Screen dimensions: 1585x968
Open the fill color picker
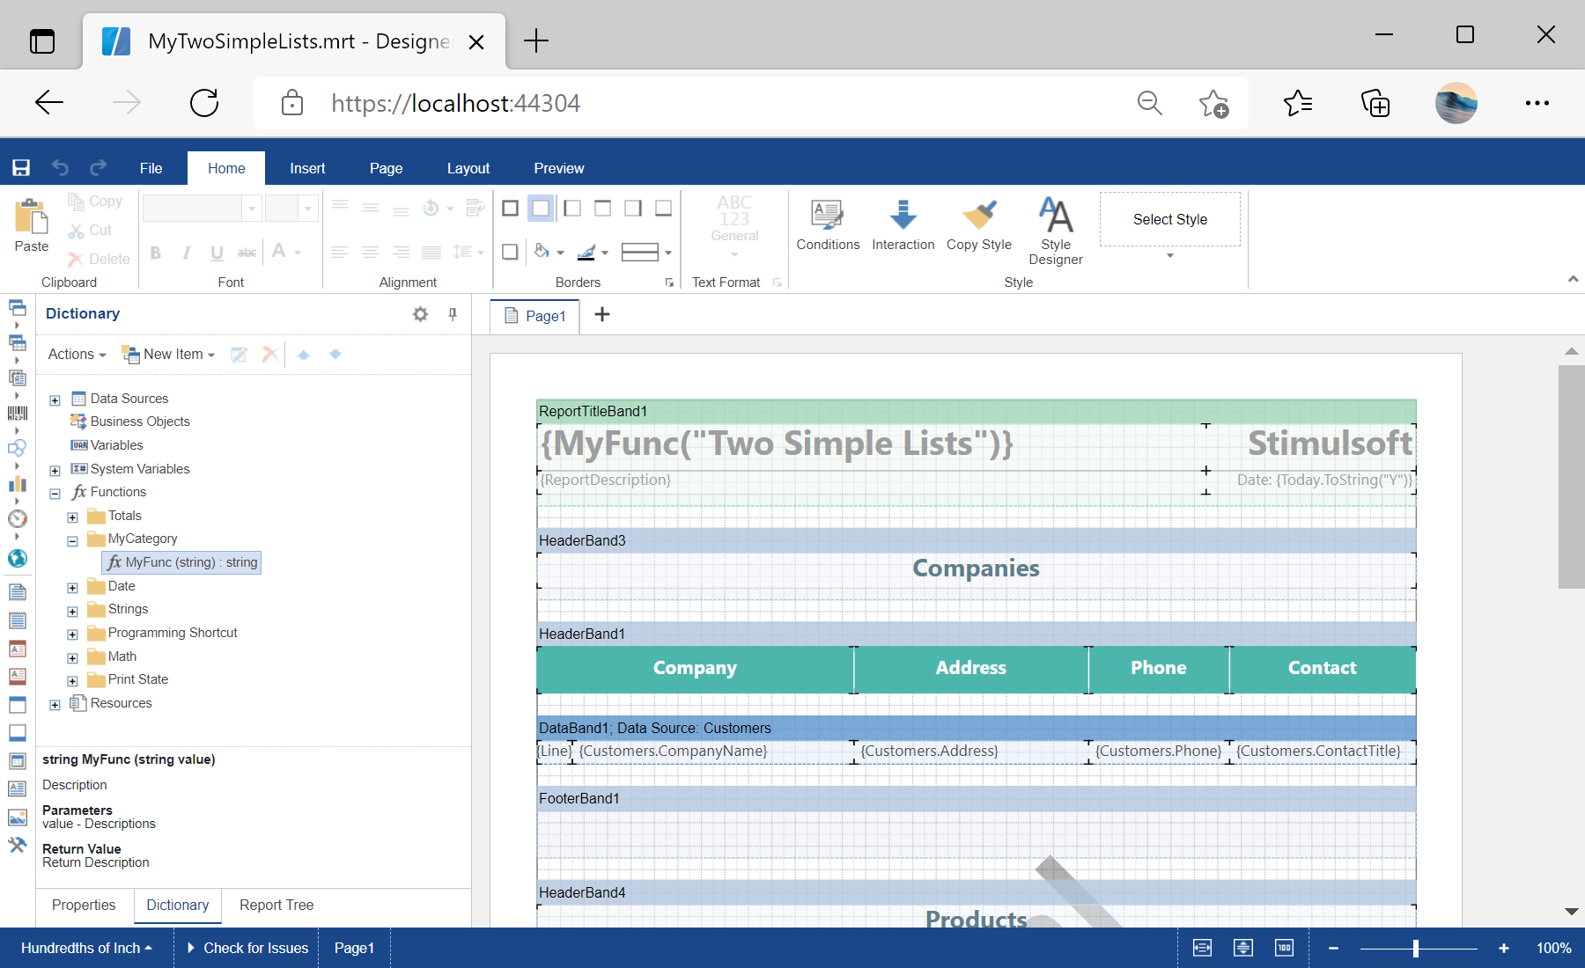[548, 253]
